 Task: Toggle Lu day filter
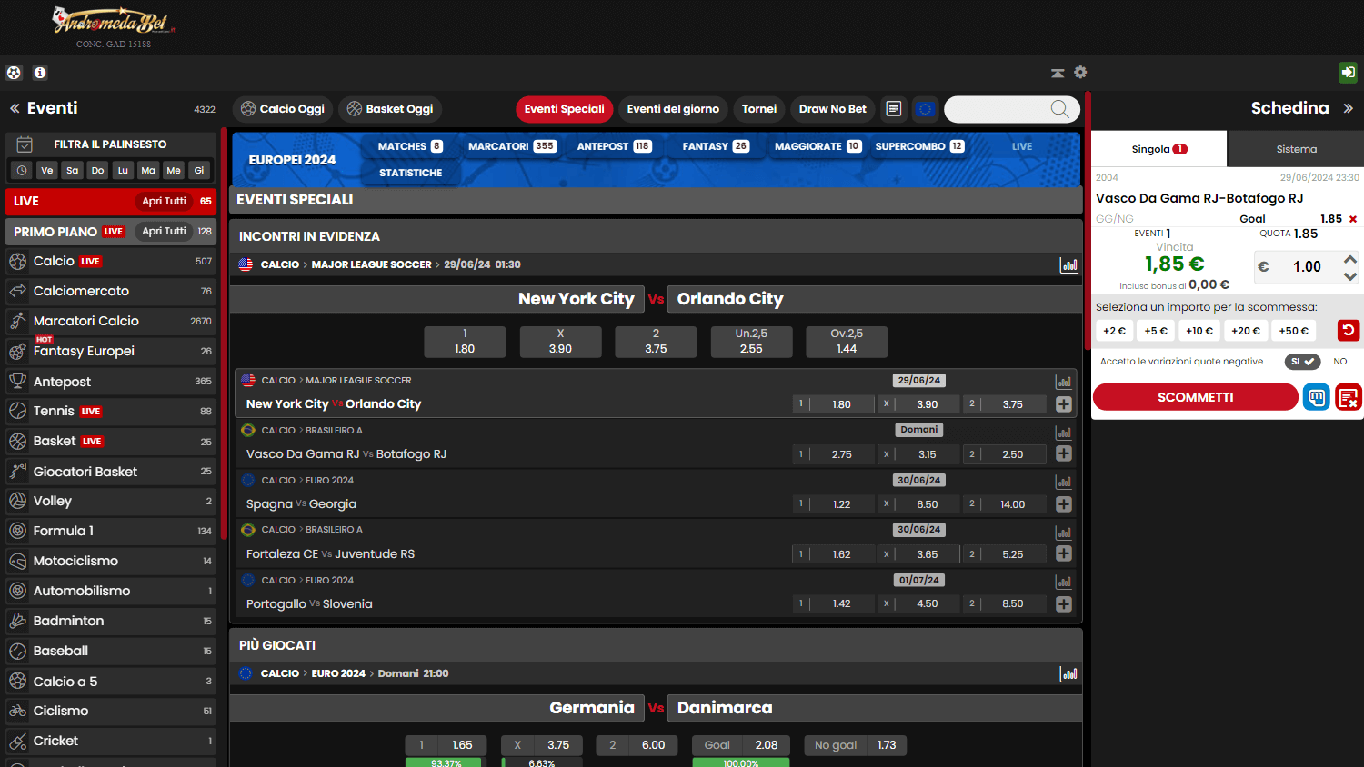[x=123, y=170]
